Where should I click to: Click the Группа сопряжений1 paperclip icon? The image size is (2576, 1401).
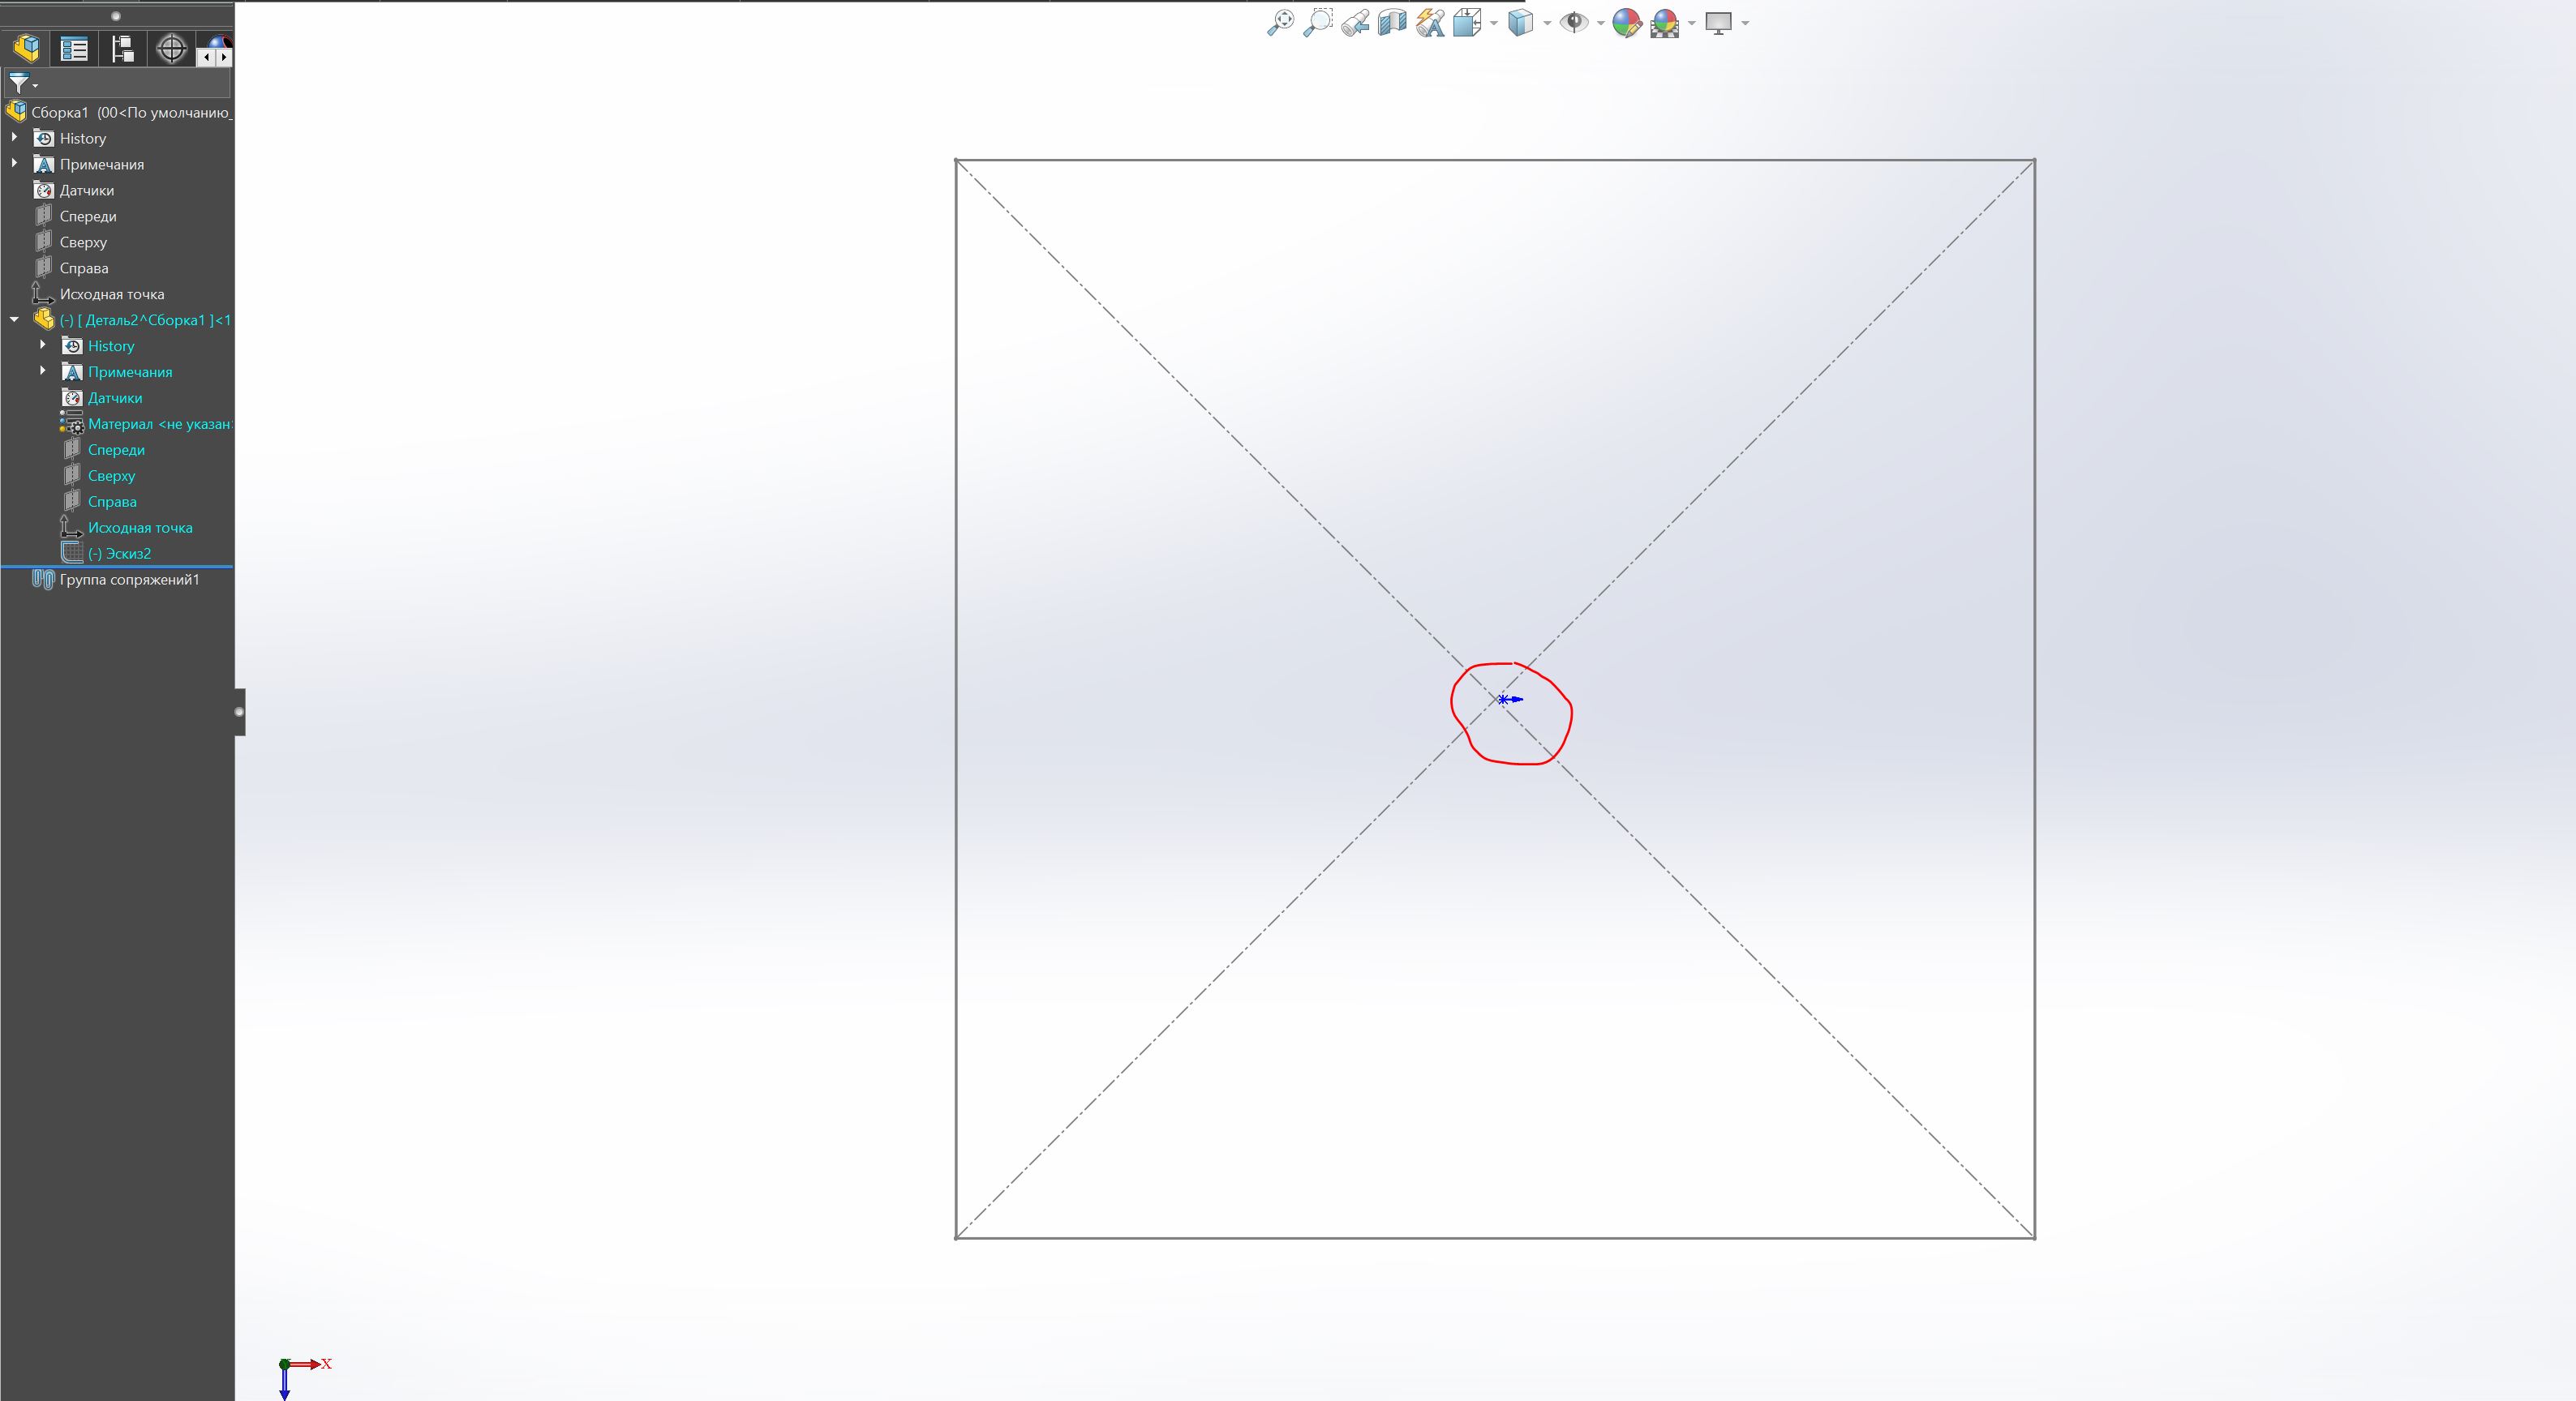point(43,580)
